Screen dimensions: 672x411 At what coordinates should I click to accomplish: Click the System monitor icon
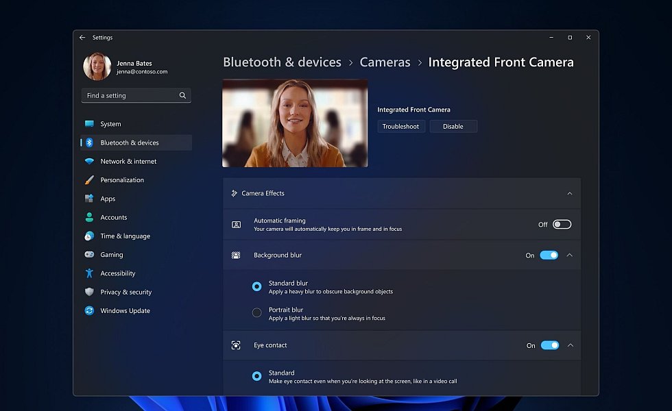[x=89, y=124]
